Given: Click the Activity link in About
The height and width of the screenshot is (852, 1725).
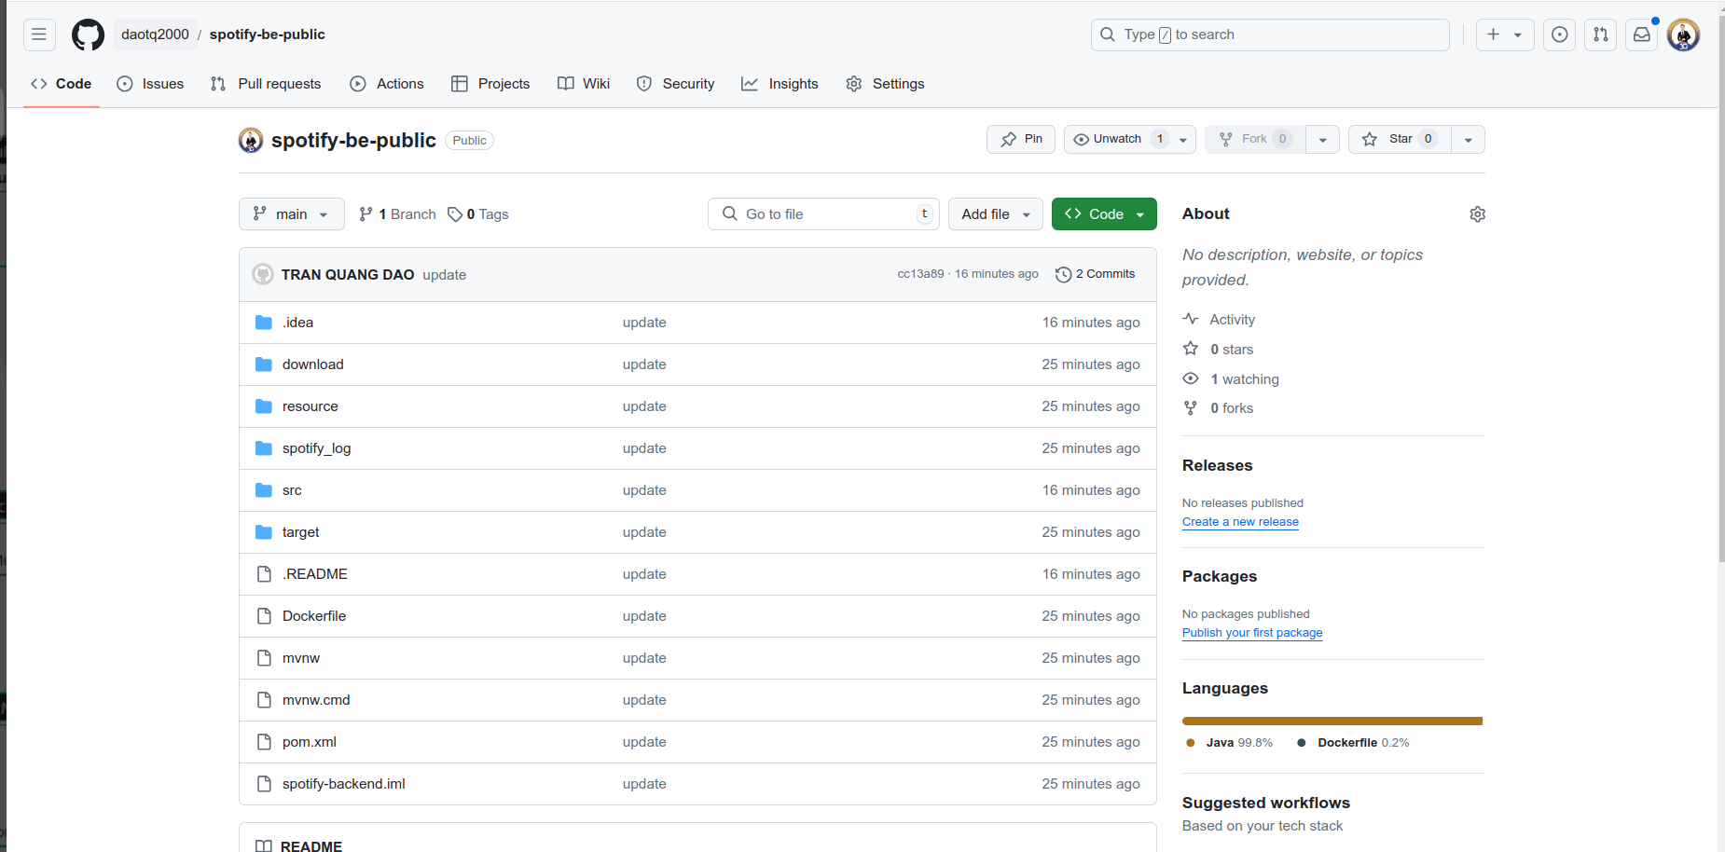Looking at the screenshot, I should click(x=1232, y=320).
